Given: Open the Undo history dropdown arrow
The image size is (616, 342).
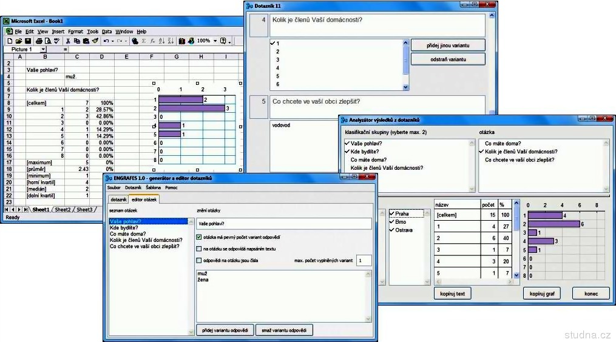Looking at the screenshot, I should [113, 41].
